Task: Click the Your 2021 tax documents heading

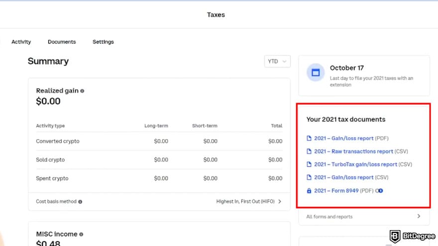Action: [346, 119]
